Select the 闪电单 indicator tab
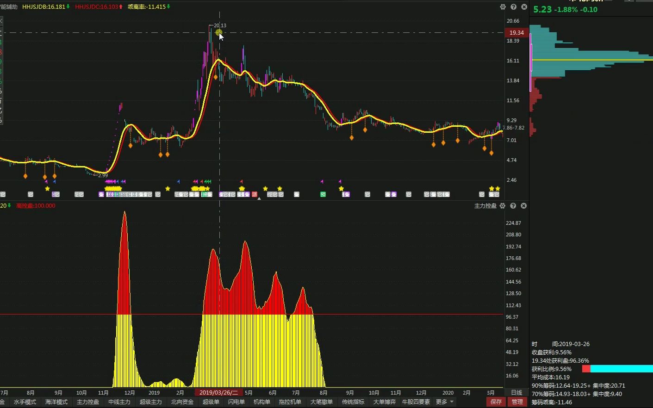The width and height of the screenshot is (653, 408). (236, 402)
